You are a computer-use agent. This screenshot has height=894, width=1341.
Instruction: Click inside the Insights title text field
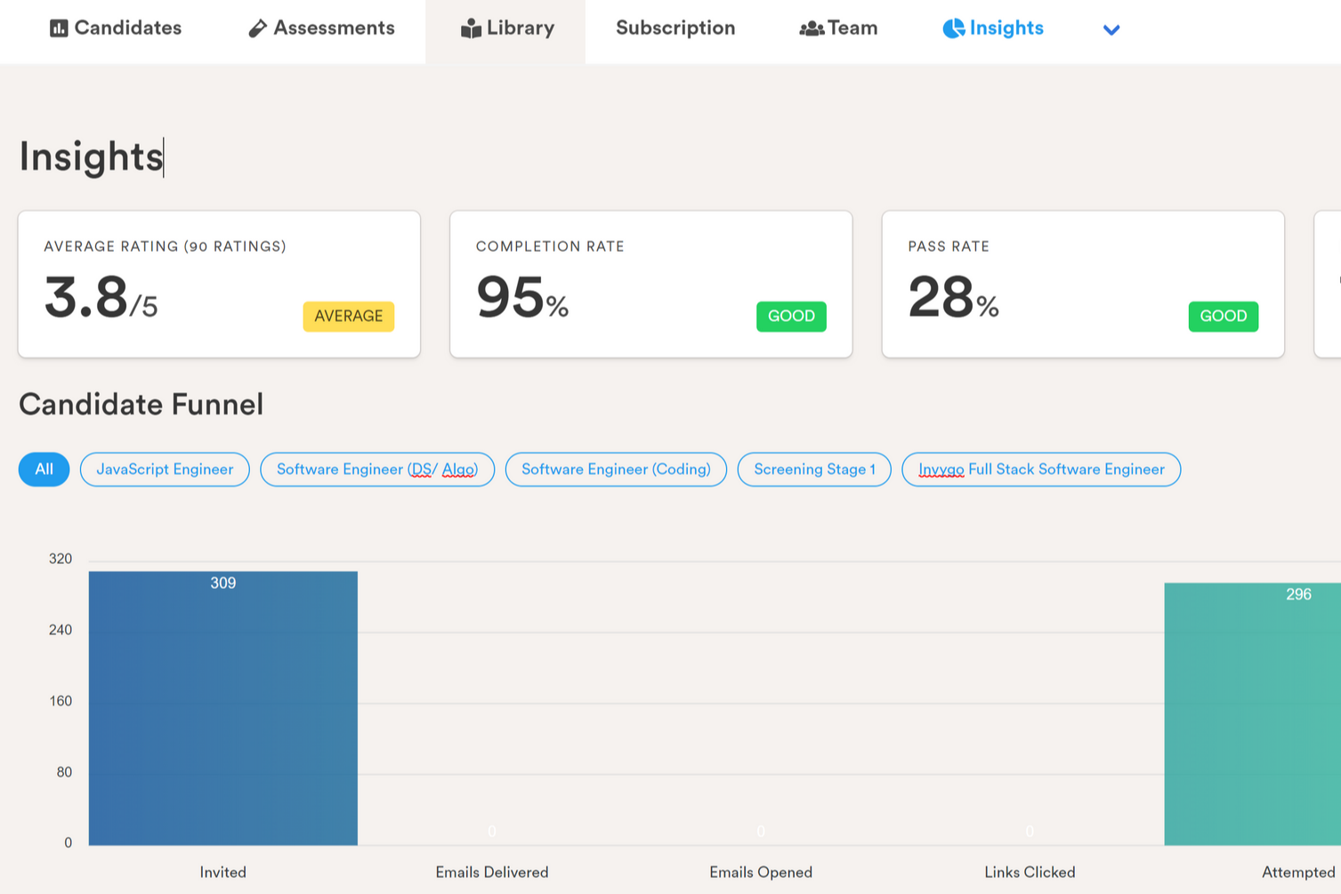(90, 157)
